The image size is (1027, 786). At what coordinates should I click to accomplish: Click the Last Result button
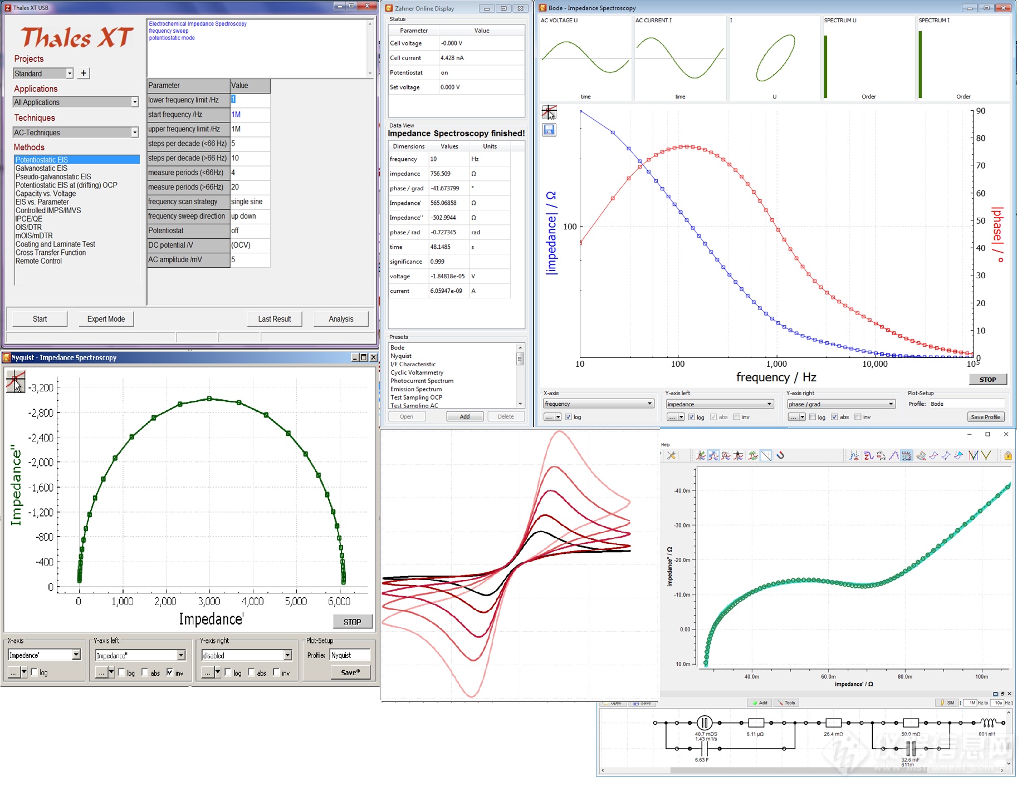click(275, 319)
